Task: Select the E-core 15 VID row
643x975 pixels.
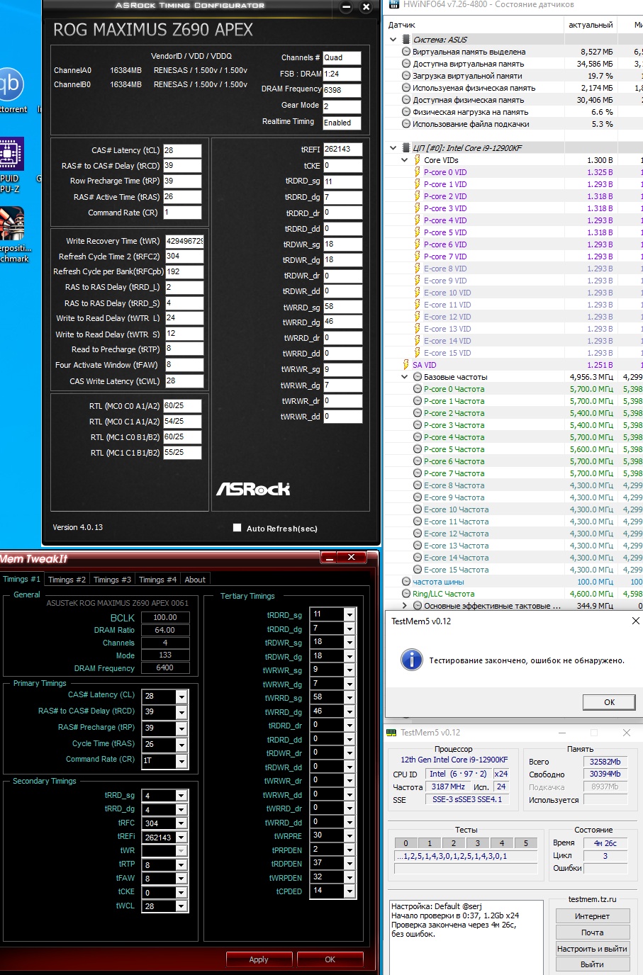Action: (513, 353)
